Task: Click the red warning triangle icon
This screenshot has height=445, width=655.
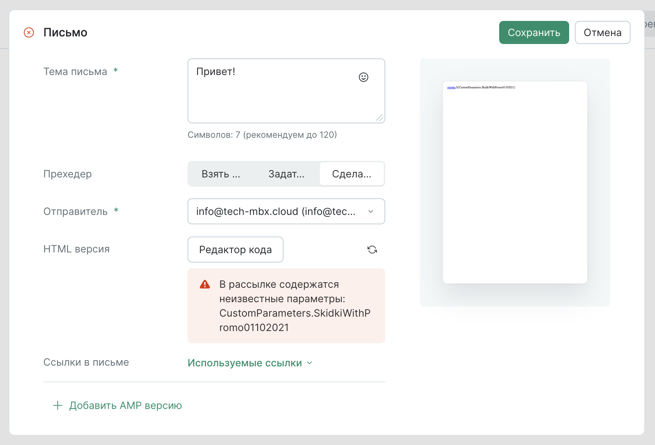Action: (205, 285)
